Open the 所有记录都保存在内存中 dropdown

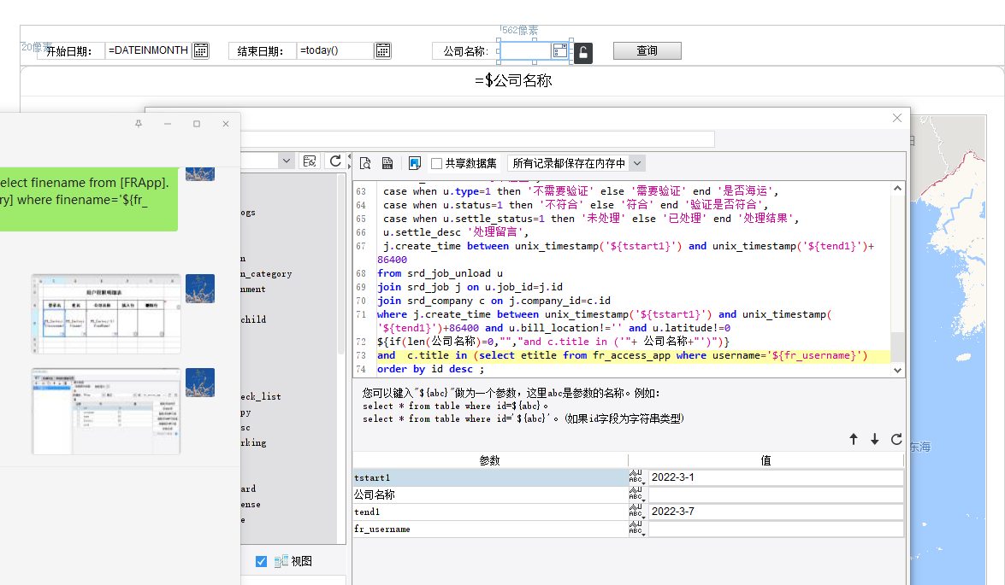[x=636, y=163]
